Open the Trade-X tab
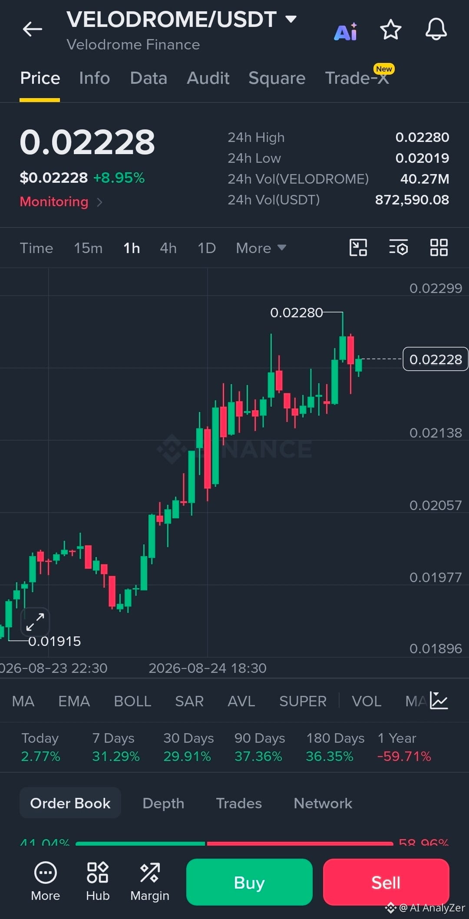 tap(357, 78)
